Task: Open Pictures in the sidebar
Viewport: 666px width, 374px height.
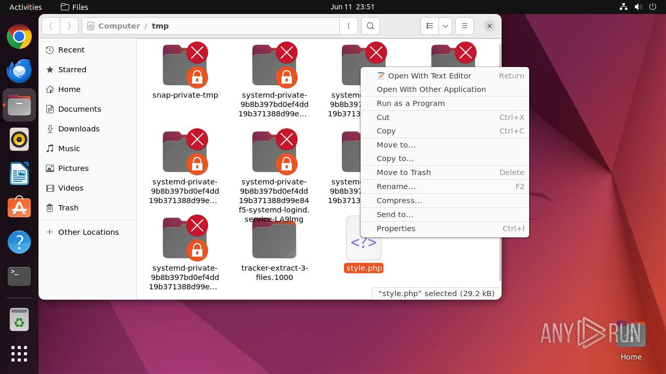Action: click(x=87, y=168)
